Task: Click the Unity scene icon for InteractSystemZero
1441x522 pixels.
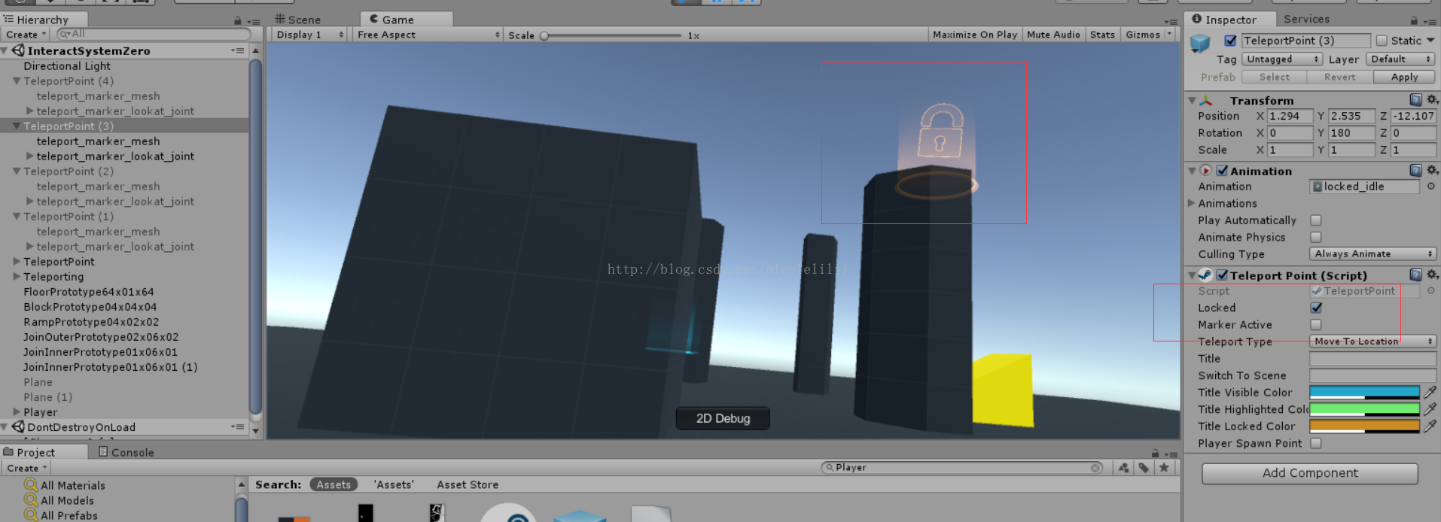Action: coord(19,50)
